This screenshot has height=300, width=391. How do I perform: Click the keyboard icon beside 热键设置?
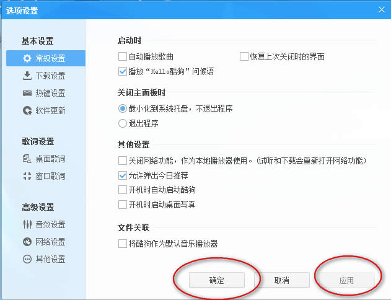[x=27, y=94]
